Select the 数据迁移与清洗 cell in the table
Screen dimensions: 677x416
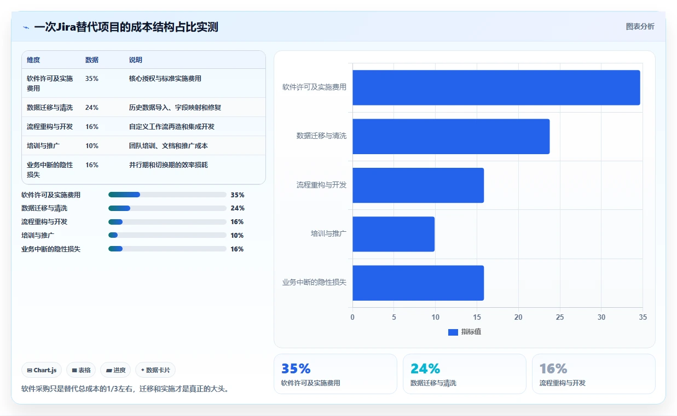[x=50, y=108]
